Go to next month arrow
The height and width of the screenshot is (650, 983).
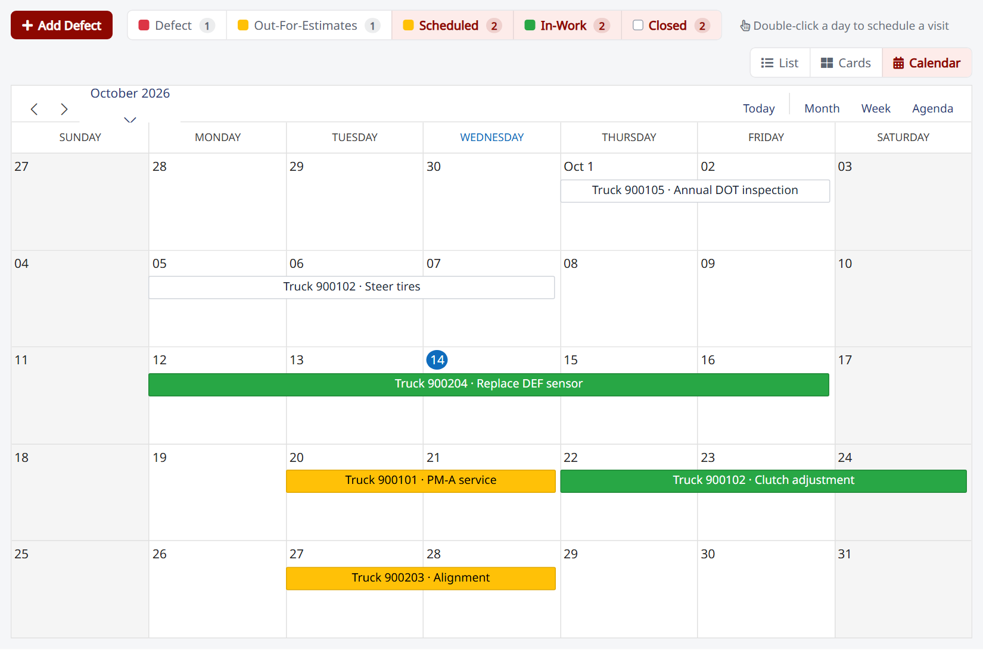(64, 109)
